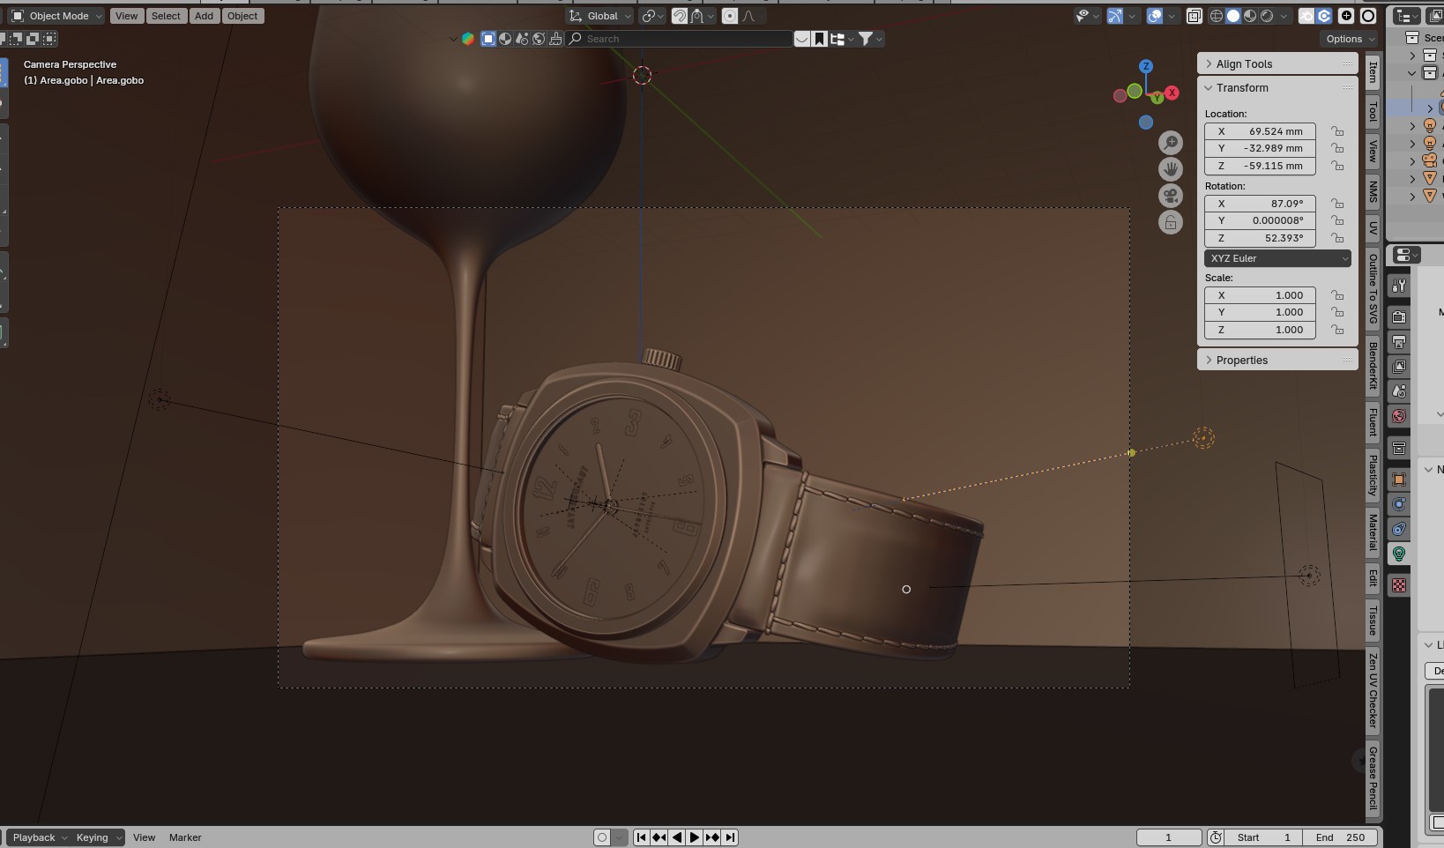This screenshot has height=848, width=1444.
Task: Click the hand pan view gizmo
Action: (1170, 169)
